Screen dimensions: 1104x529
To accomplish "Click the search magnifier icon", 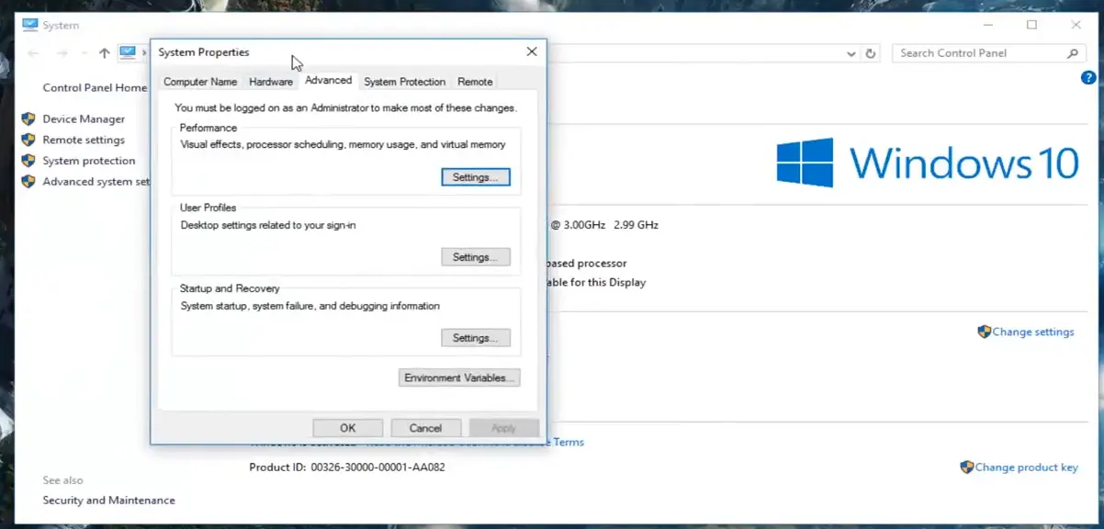I will pyautogui.click(x=1072, y=53).
